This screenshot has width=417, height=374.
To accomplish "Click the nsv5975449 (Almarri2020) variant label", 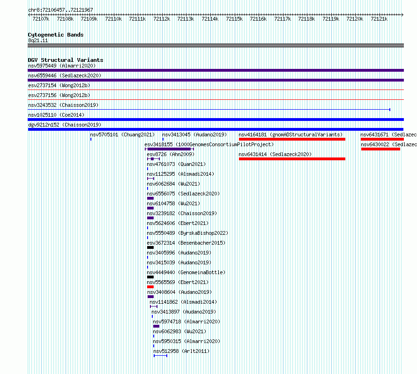I will pyautogui.click(x=62, y=66).
